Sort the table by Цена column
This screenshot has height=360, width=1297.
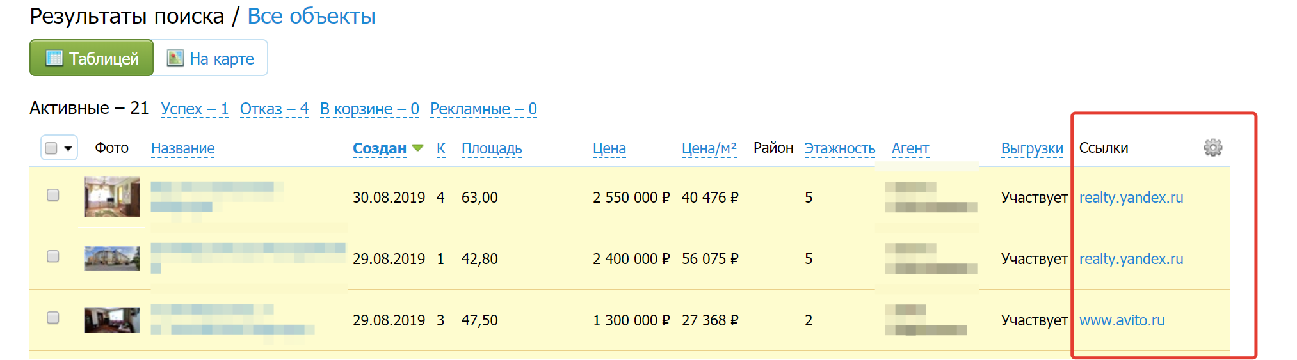(609, 148)
